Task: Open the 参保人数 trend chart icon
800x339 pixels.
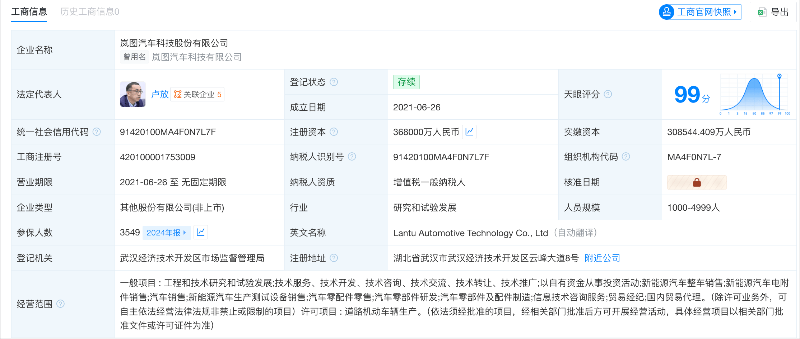Action: 201,232
